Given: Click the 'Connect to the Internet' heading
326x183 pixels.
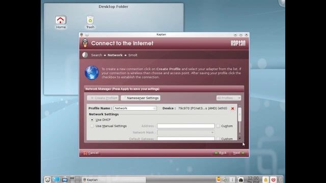Looking at the screenshot, I should (x=122, y=43).
